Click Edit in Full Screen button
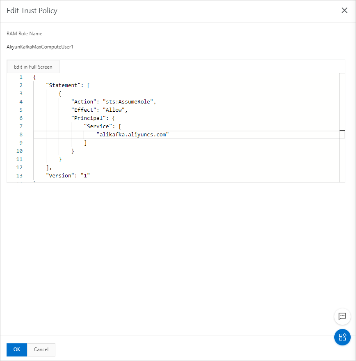The width and height of the screenshot is (356, 361). click(33, 67)
